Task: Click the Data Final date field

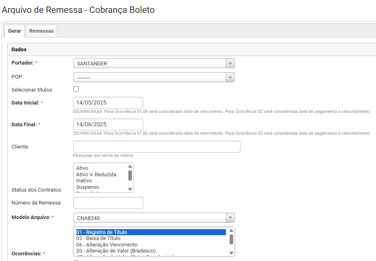Action: pyautogui.click(x=108, y=124)
